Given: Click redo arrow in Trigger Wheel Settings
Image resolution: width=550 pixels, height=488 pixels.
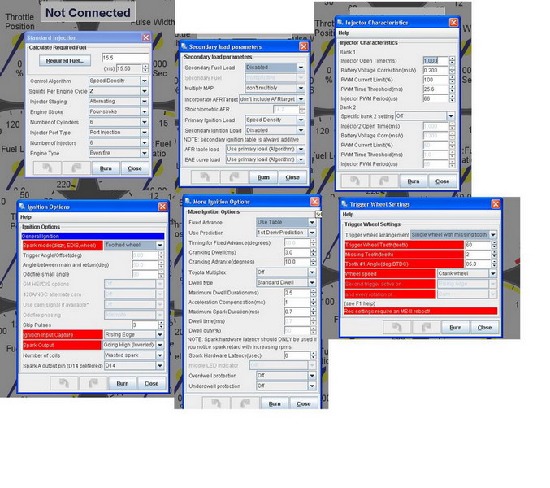Looking at the screenshot, I should (427, 327).
